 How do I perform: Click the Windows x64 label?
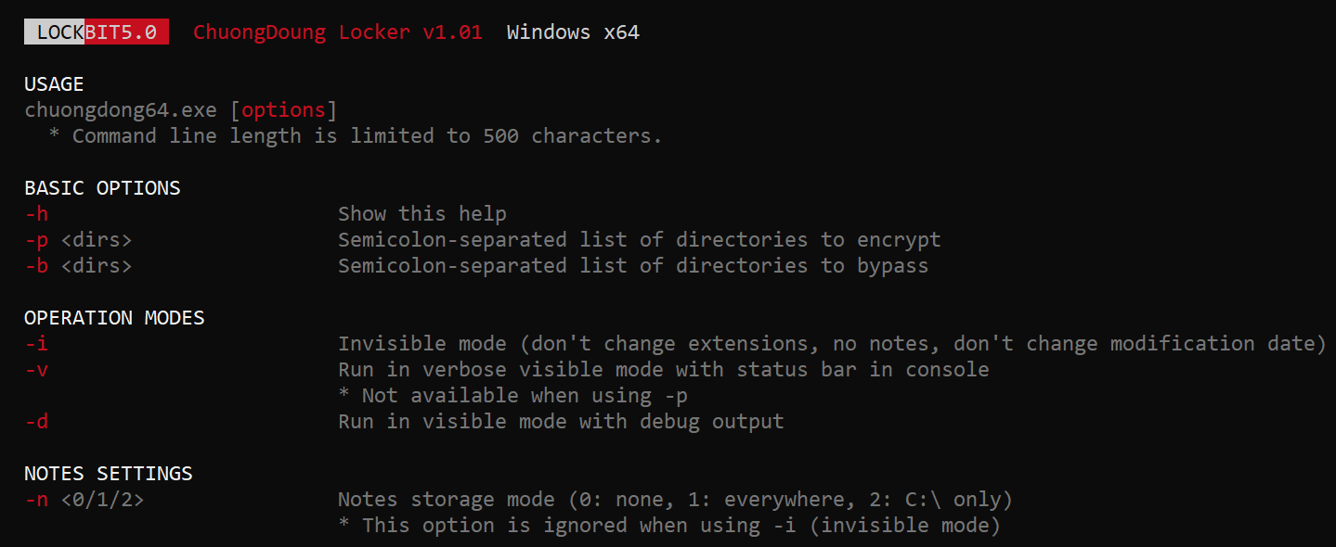[573, 32]
